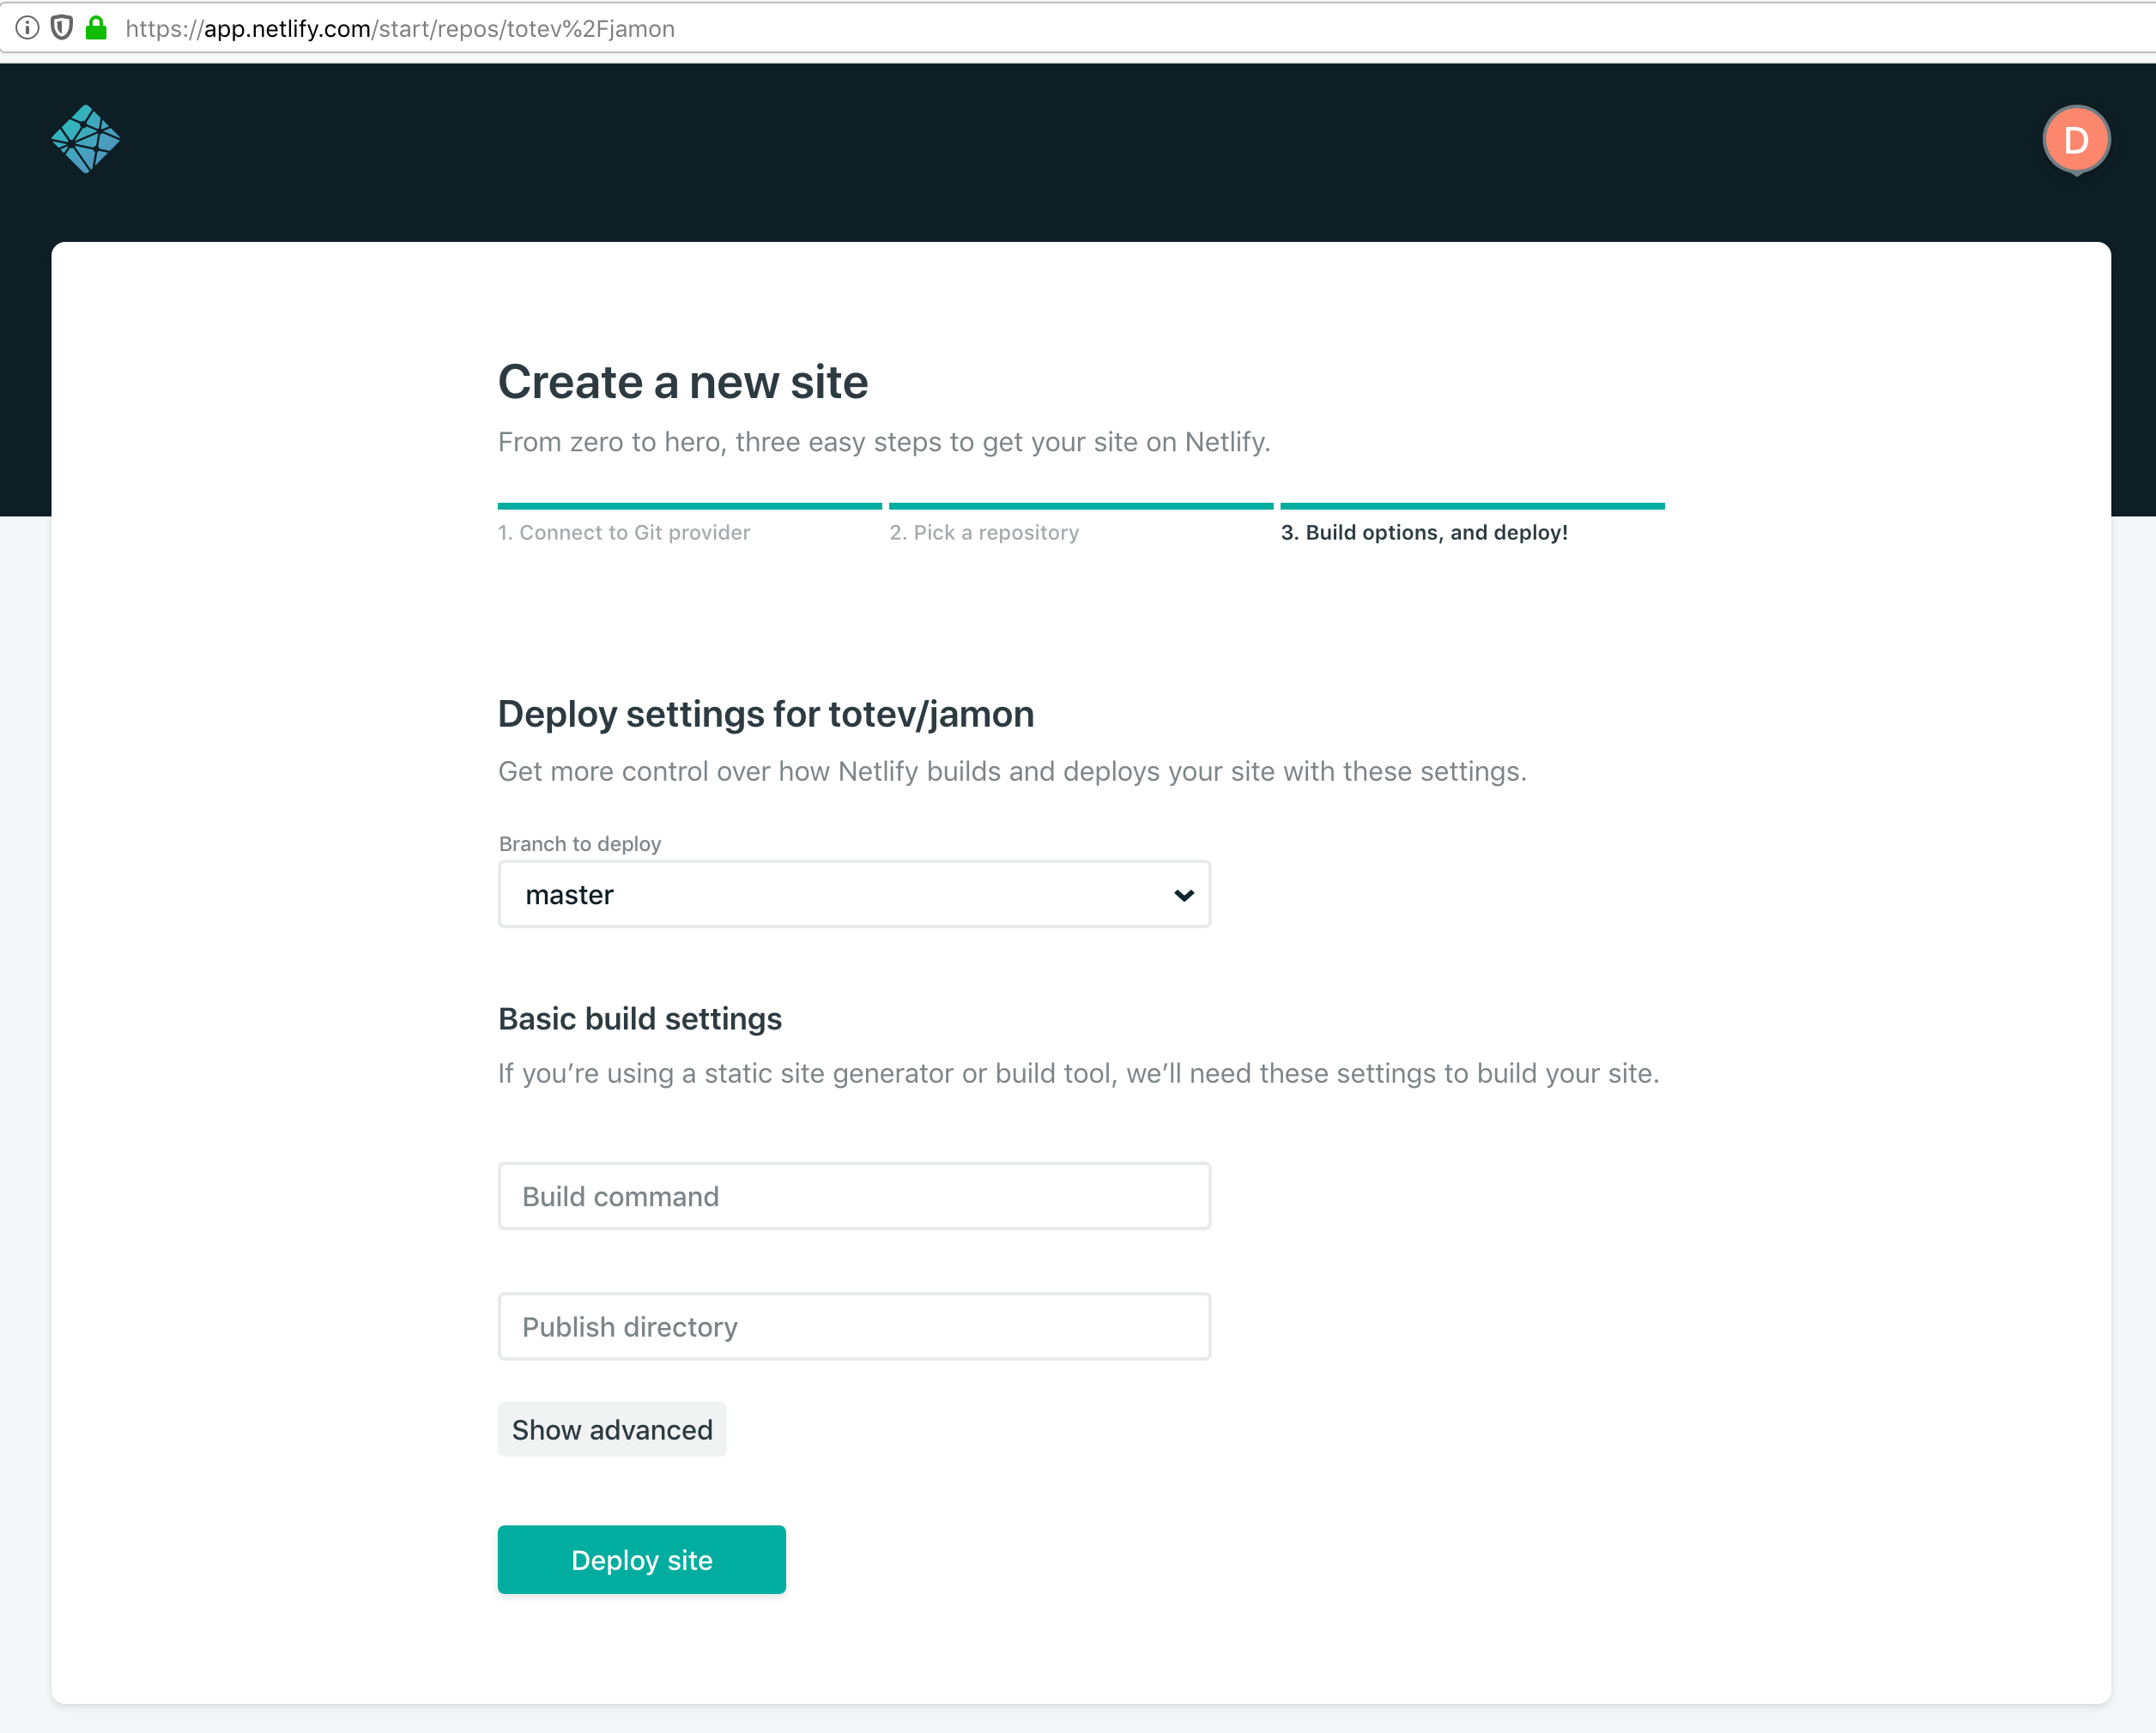Screen dimensions: 2156x1733
Task: Click the Netlify logo icon
Action: coord(85,139)
